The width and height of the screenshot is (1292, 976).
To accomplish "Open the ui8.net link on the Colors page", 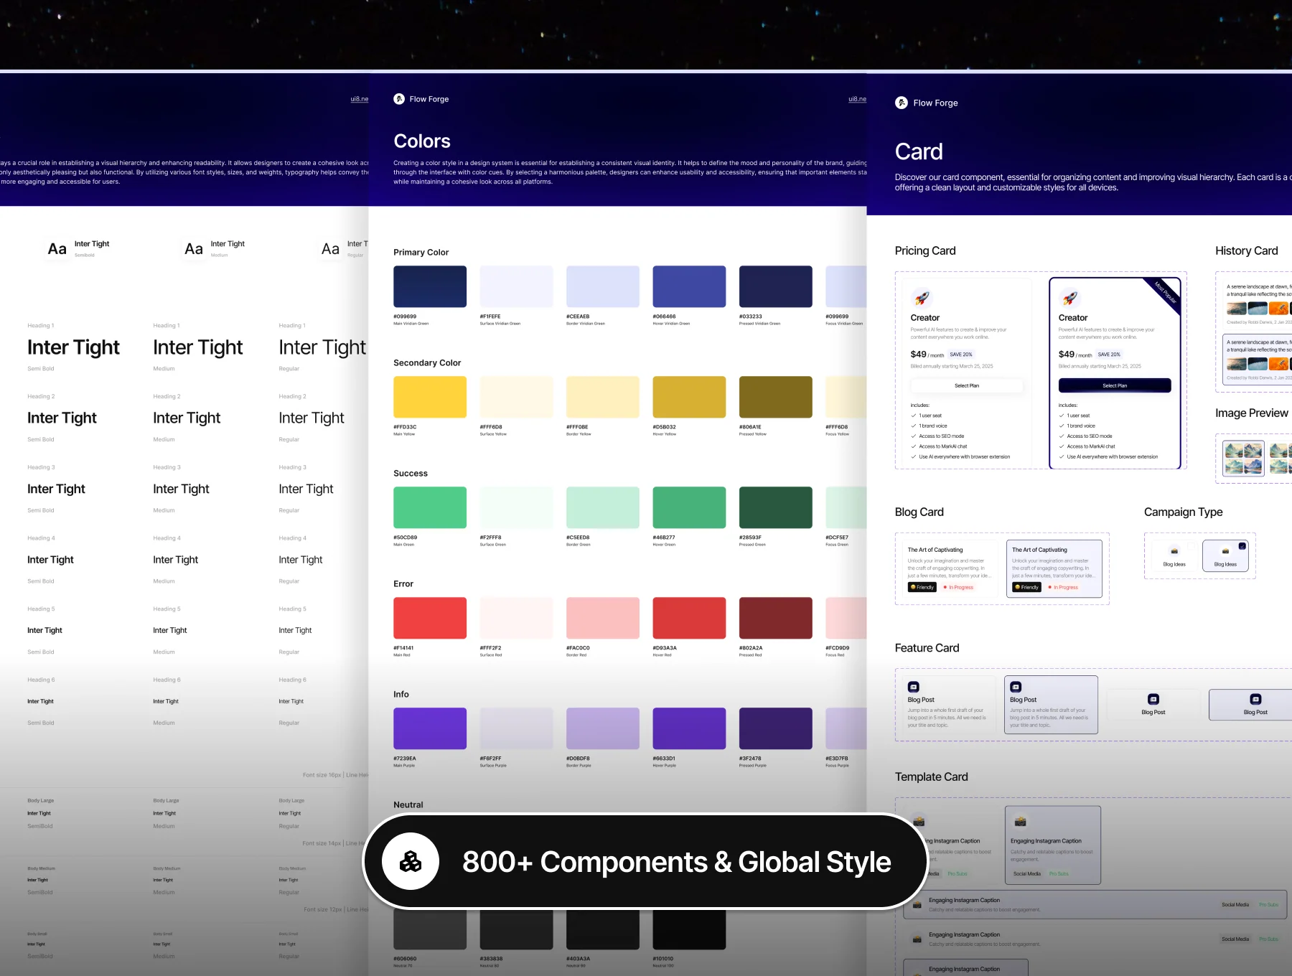I will pyautogui.click(x=857, y=99).
